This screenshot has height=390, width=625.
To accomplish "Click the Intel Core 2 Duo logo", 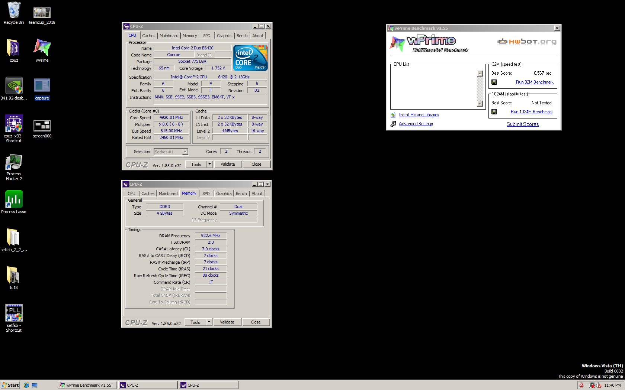I will tap(250, 58).
